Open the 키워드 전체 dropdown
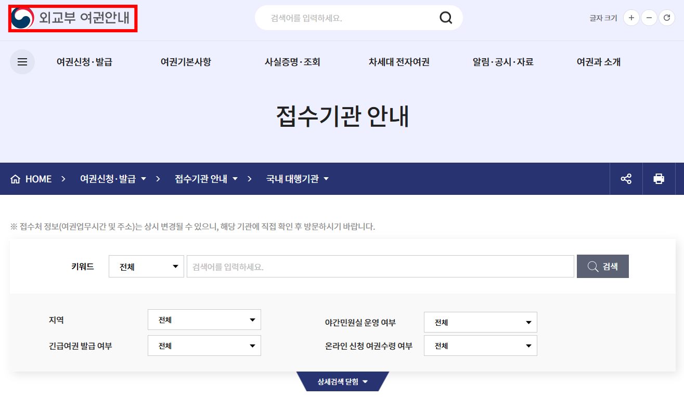The height and width of the screenshot is (397, 684). click(x=146, y=266)
